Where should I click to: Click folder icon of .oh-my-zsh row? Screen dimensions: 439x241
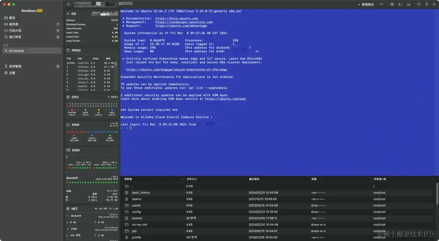click(x=127, y=225)
